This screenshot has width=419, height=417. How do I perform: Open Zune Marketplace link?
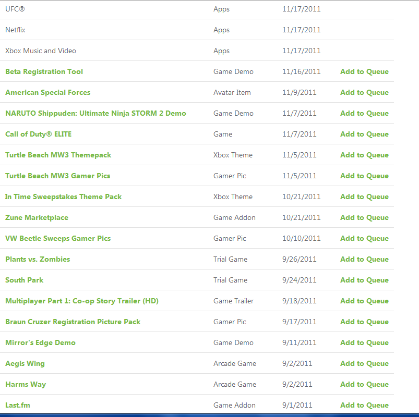37,217
